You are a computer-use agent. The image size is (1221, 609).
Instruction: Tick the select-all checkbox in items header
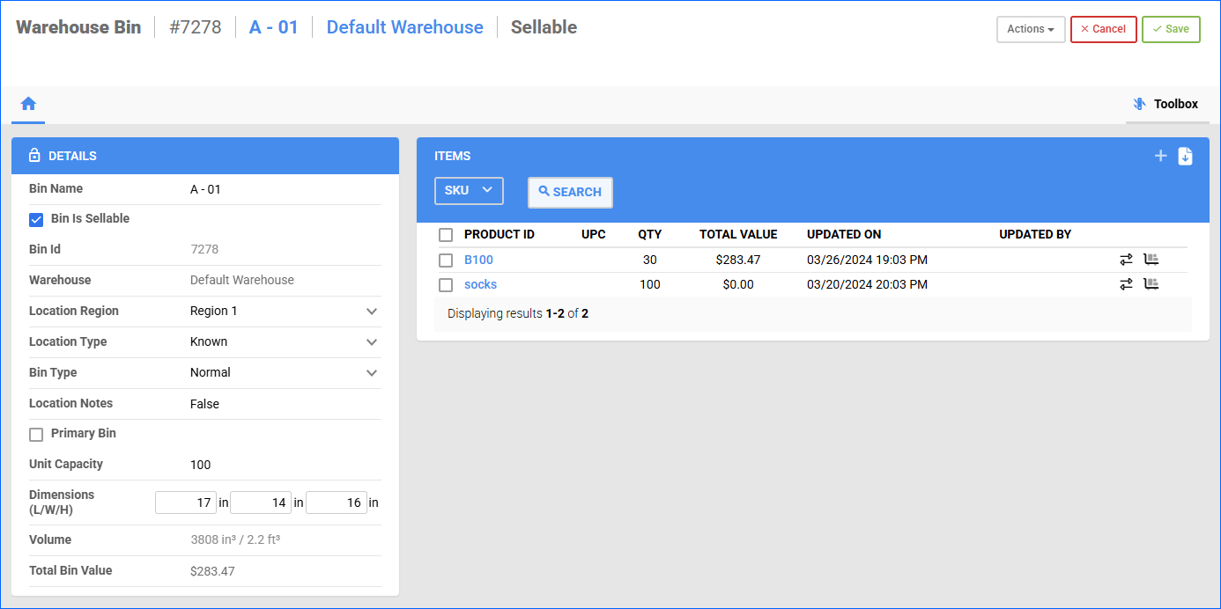[x=446, y=235]
